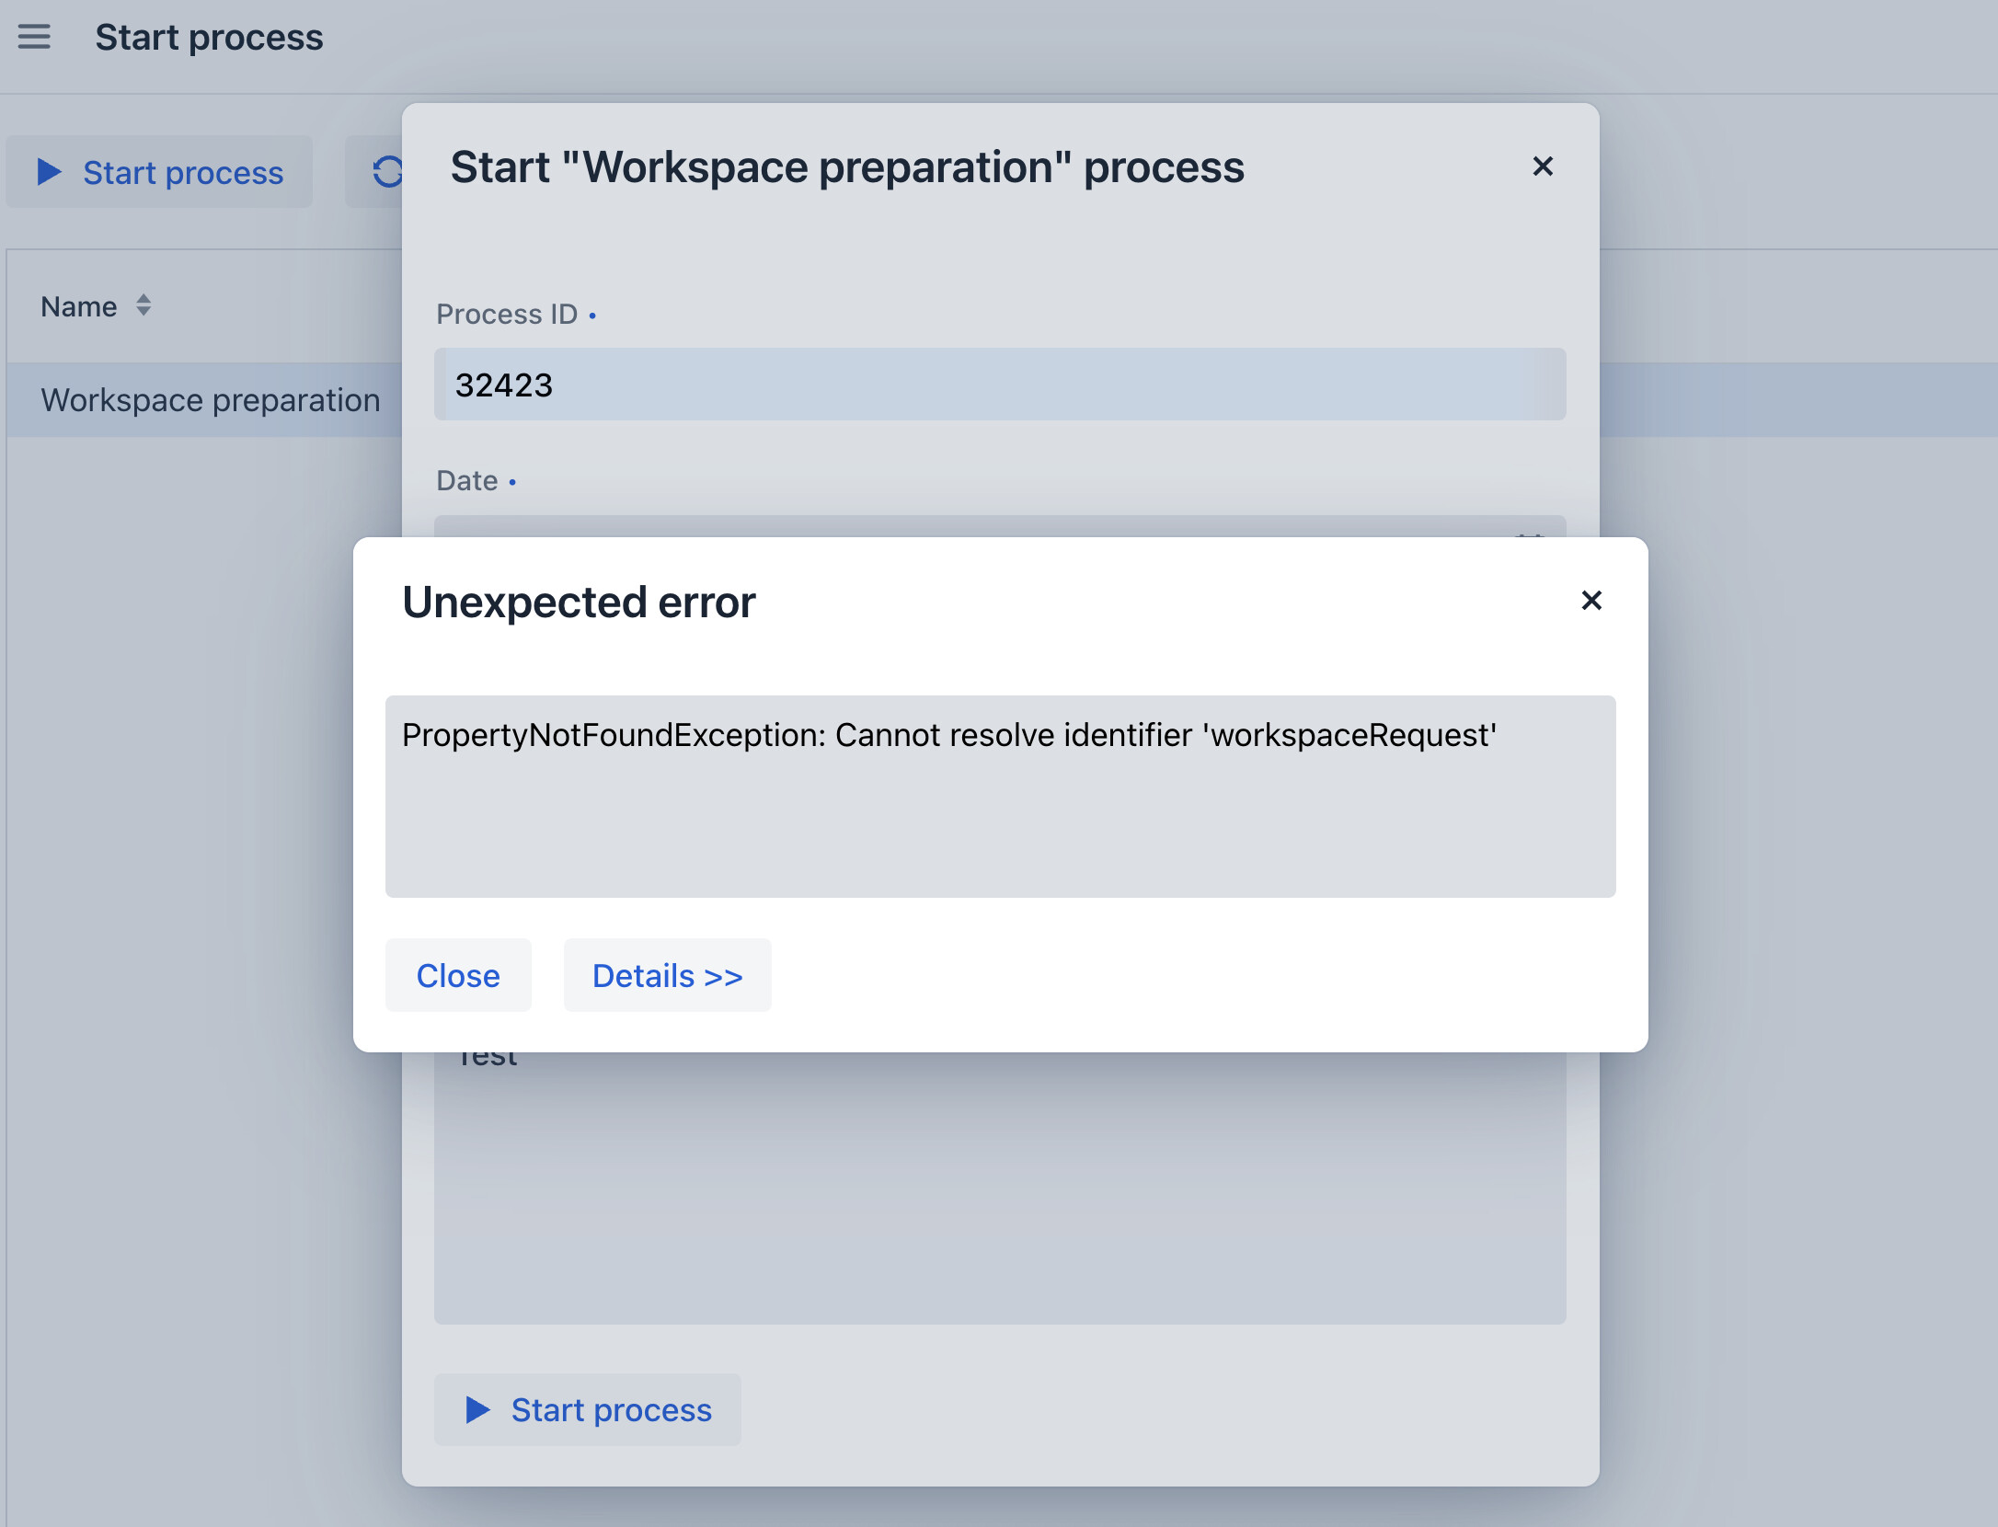Click the Date input field
Viewport: 1998px width, 1527px height.
[x=1000, y=527]
